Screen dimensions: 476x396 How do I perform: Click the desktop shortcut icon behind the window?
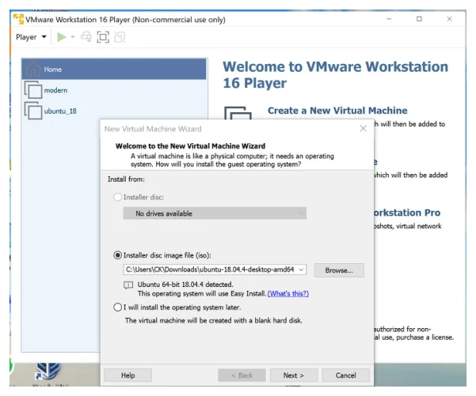click(48, 371)
